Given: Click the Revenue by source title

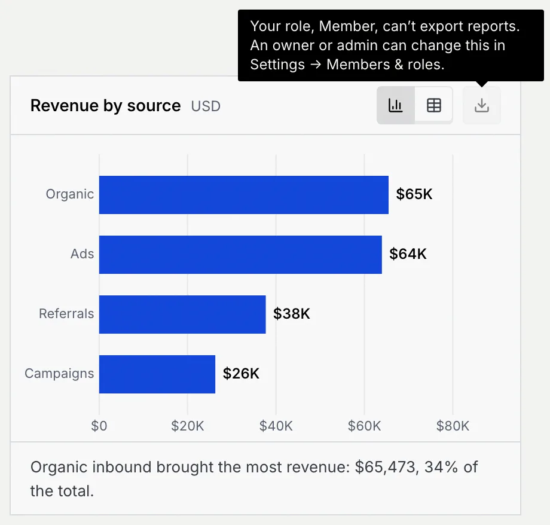Looking at the screenshot, I should [x=106, y=106].
